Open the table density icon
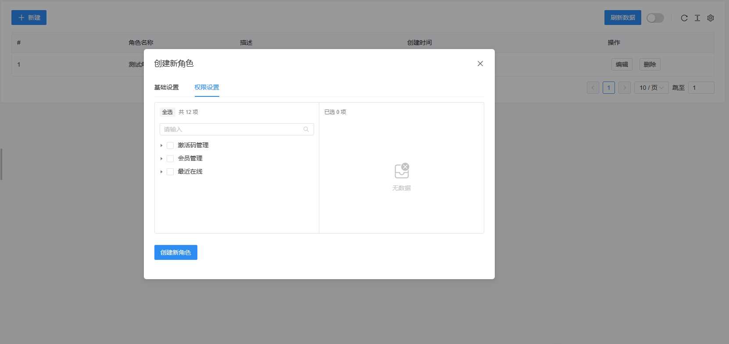The image size is (729, 344). [697, 18]
